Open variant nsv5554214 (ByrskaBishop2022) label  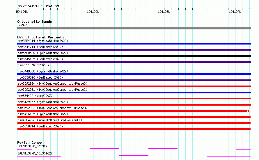point(43,41)
